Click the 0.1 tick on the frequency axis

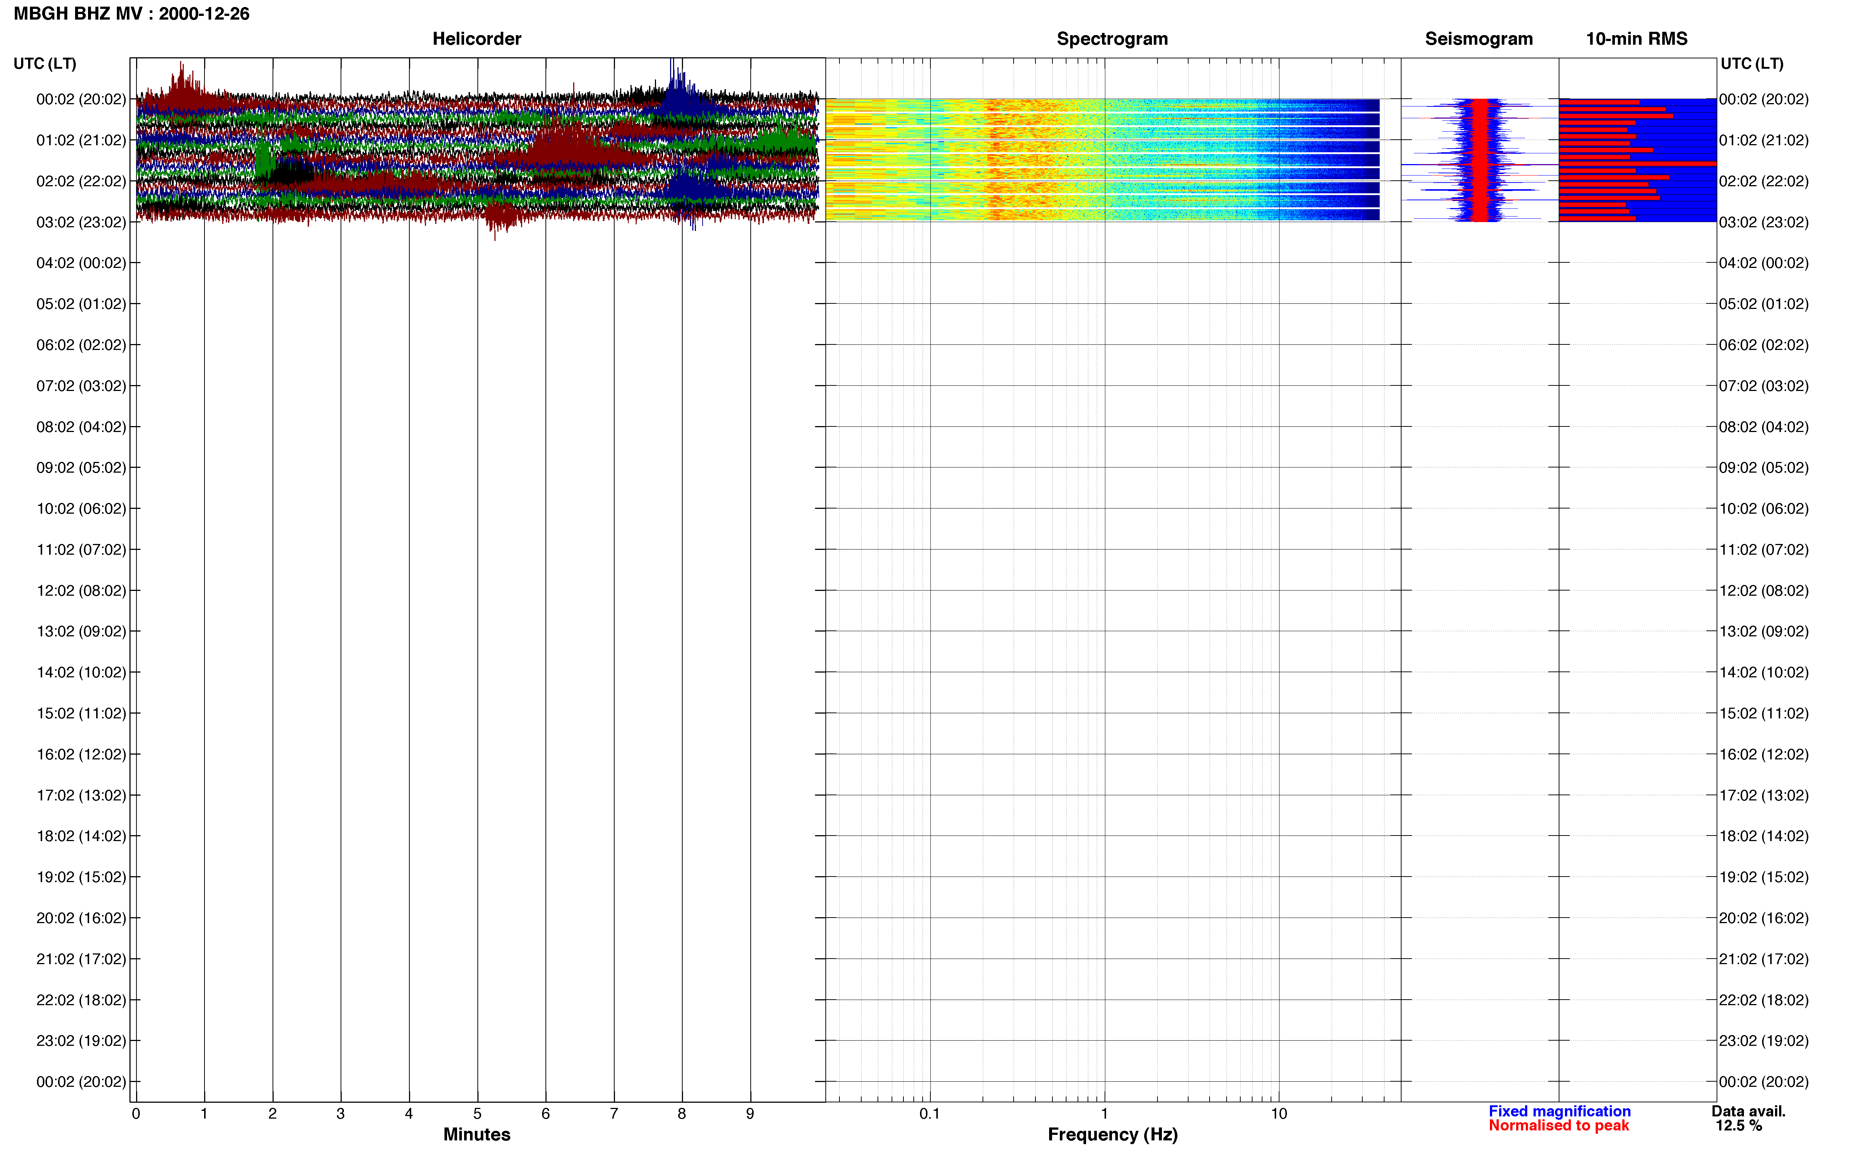pos(930,1113)
